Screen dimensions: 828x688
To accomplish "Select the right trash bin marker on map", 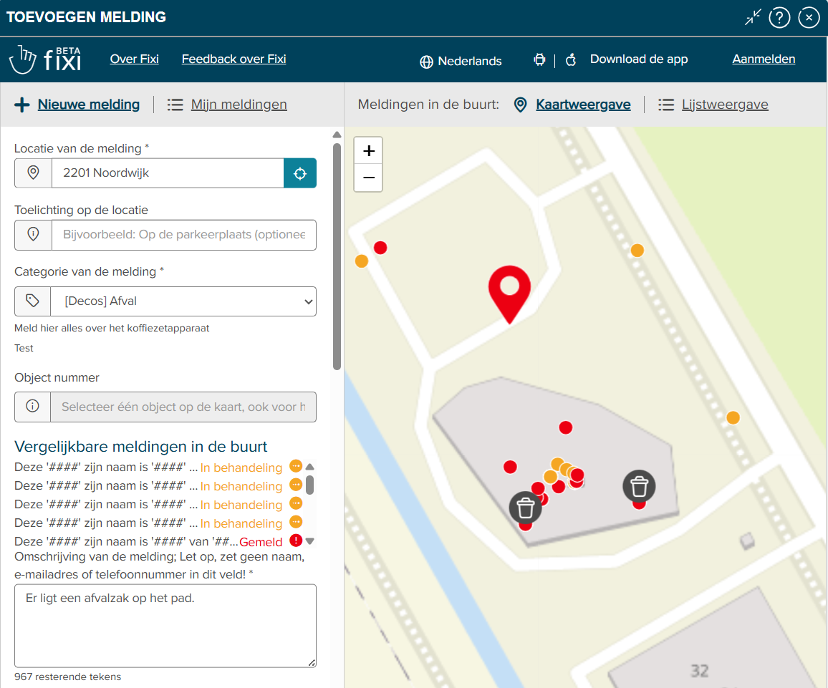I will click(639, 486).
